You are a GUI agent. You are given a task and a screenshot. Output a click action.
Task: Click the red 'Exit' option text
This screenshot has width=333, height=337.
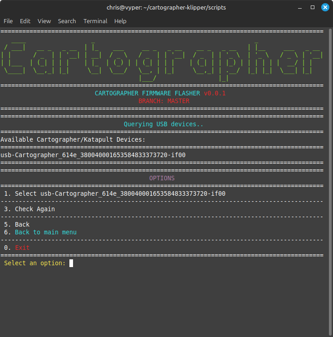22,248
